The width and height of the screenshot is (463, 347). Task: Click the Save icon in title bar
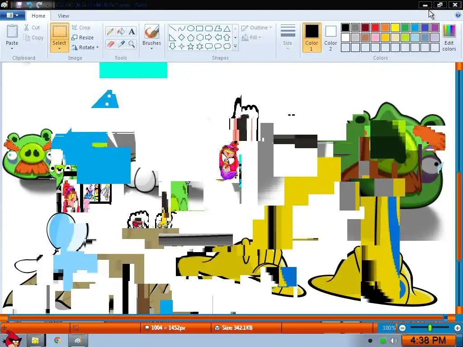19,5
